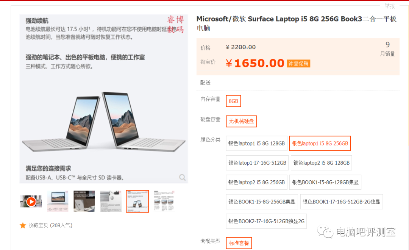
Task: Select the 标准套餐 package option
Action: click(239, 243)
